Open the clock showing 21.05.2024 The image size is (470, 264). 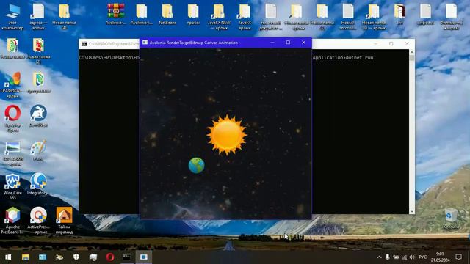click(441, 257)
